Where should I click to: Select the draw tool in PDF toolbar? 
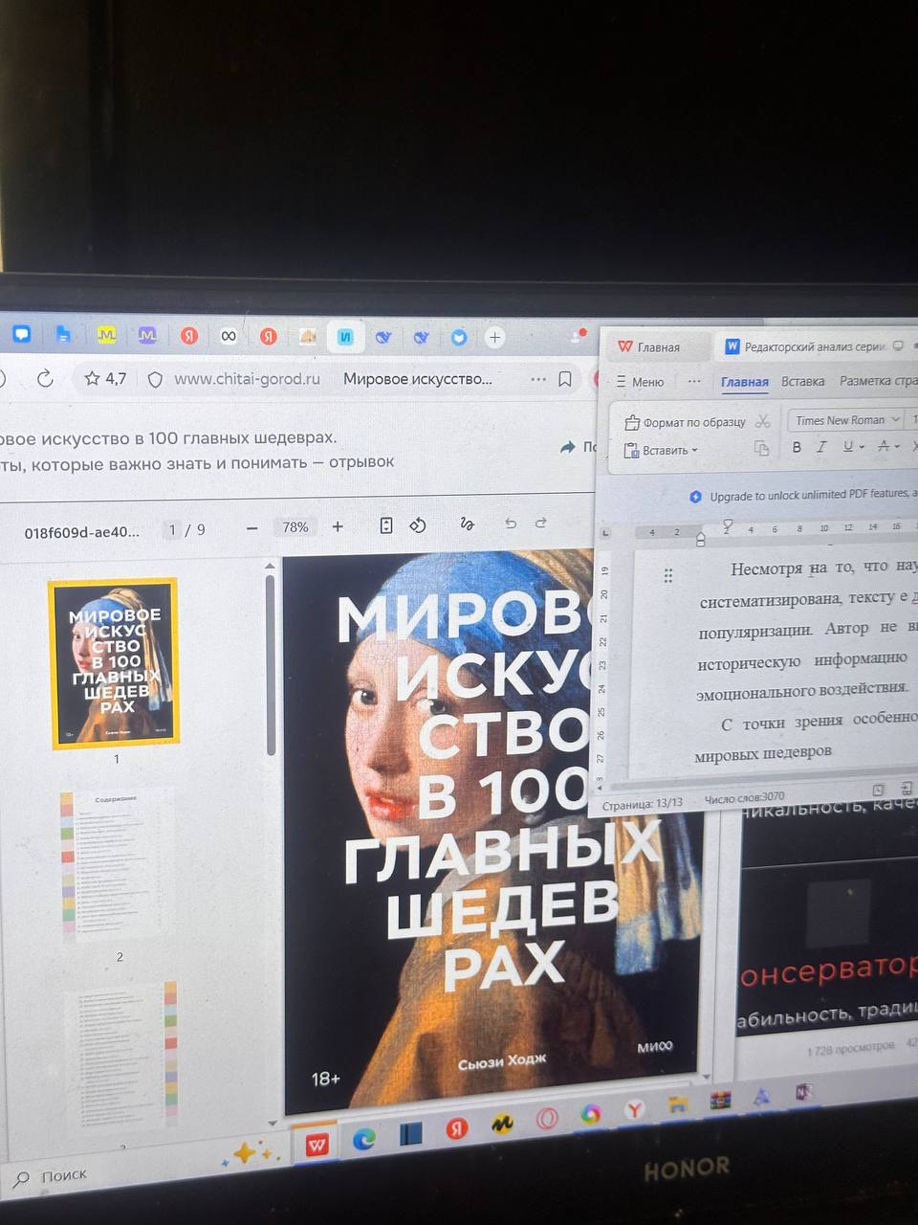[467, 523]
